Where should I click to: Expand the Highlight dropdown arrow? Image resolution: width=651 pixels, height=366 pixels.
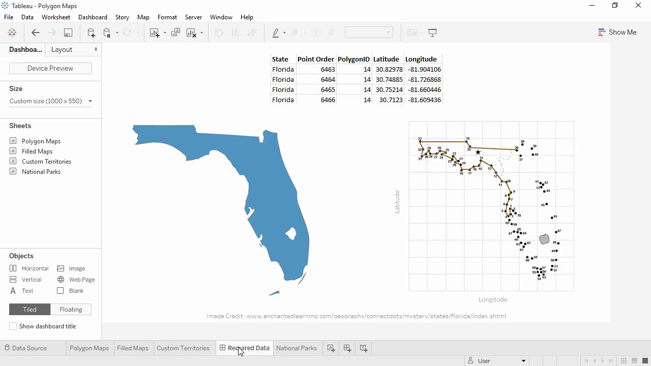pos(284,33)
